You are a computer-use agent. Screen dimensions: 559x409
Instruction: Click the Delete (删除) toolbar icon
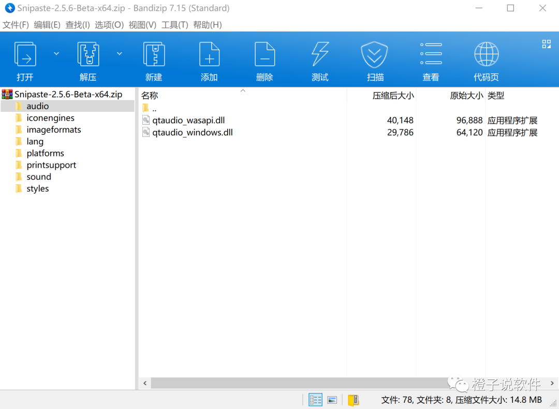click(264, 54)
